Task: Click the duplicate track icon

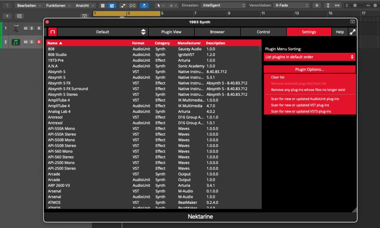Action: point(19,16)
